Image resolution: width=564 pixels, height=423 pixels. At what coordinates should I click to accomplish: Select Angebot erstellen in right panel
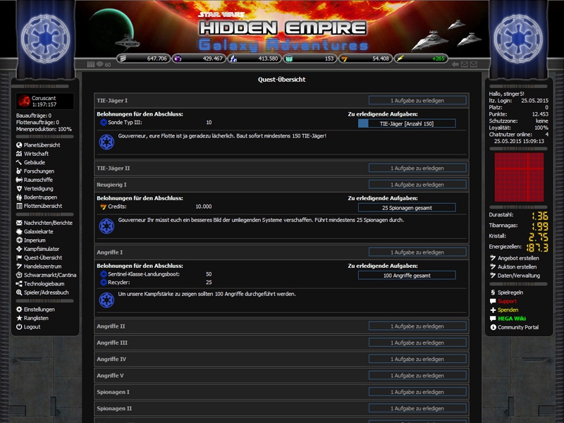click(518, 258)
